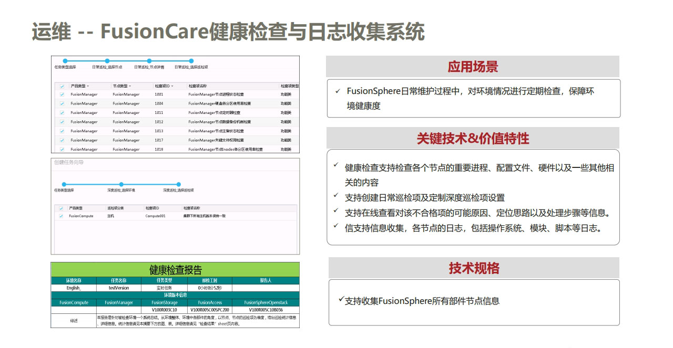This screenshot has width=673, height=348.
Task: Uncheck the row with check ID 1004
Action: coord(62,103)
